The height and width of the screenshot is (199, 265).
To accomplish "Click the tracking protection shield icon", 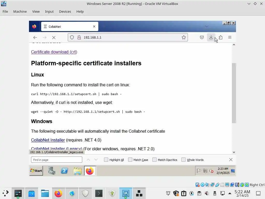I will [x=72, y=37].
